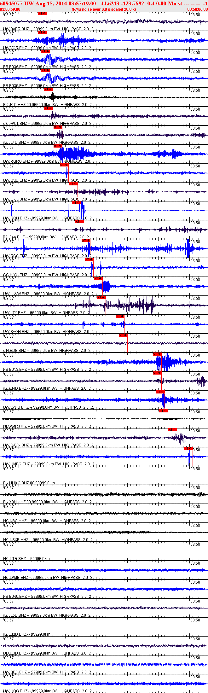Select the UW.VCR EHZ station label

(47, 48)
